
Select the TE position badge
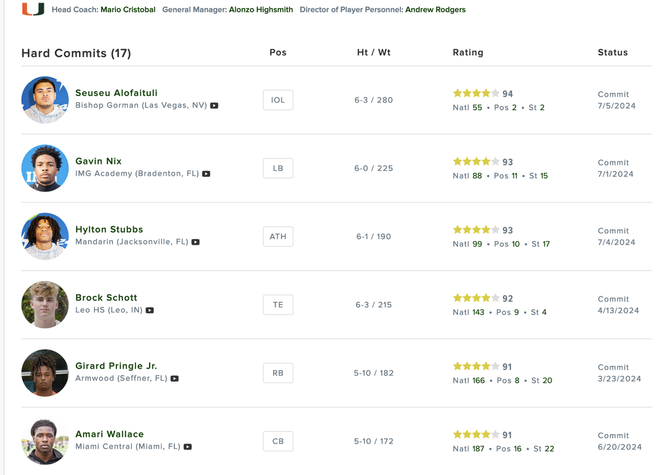[278, 305]
